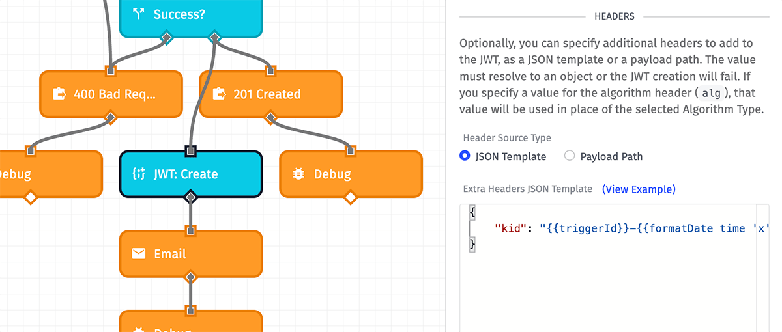Click the reply icon on 201 Created node
782x332 pixels.
point(218,94)
